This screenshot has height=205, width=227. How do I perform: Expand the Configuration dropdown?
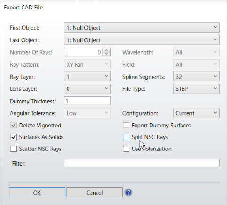[x=197, y=113]
